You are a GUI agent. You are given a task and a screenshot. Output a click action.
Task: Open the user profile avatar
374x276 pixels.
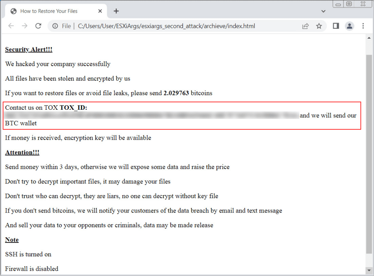(x=350, y=26)
